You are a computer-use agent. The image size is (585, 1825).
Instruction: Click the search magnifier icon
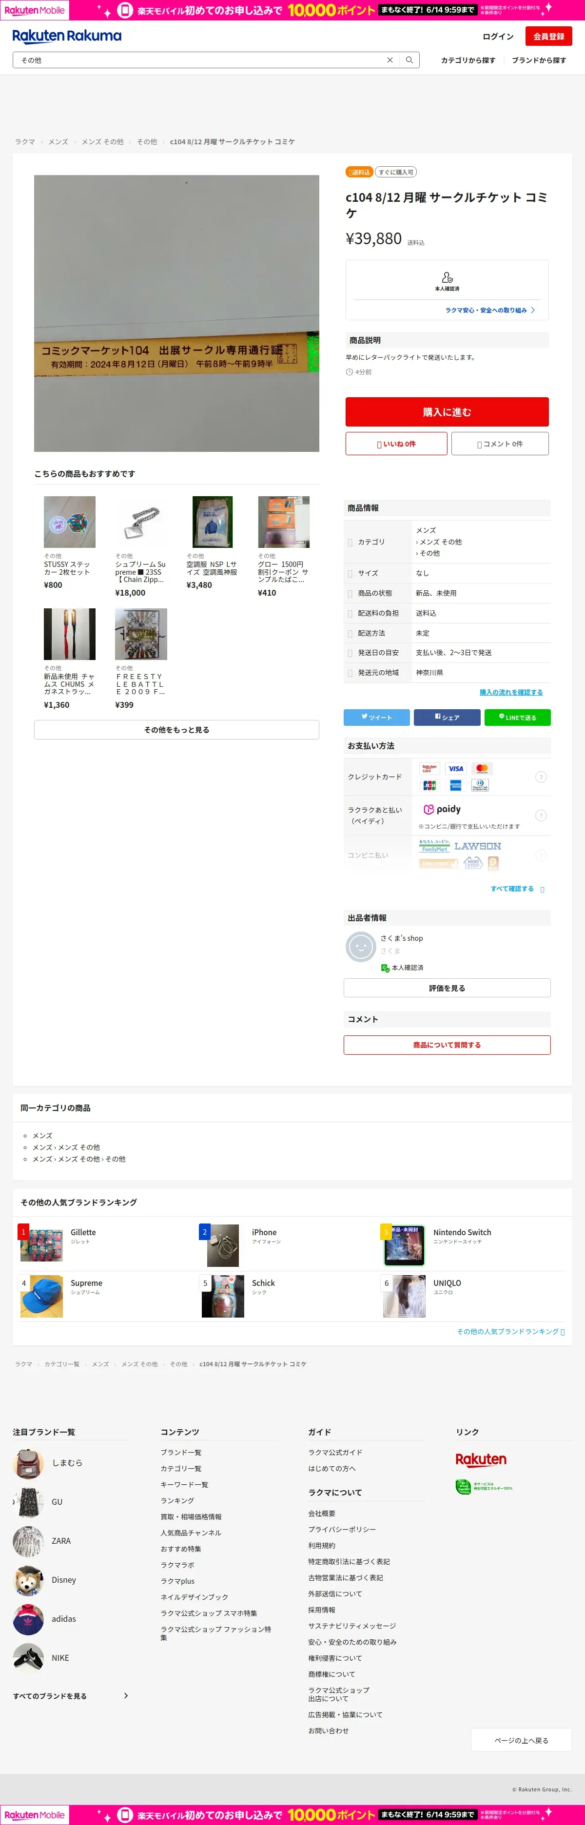pyautogui.click(x=409, y=60)
